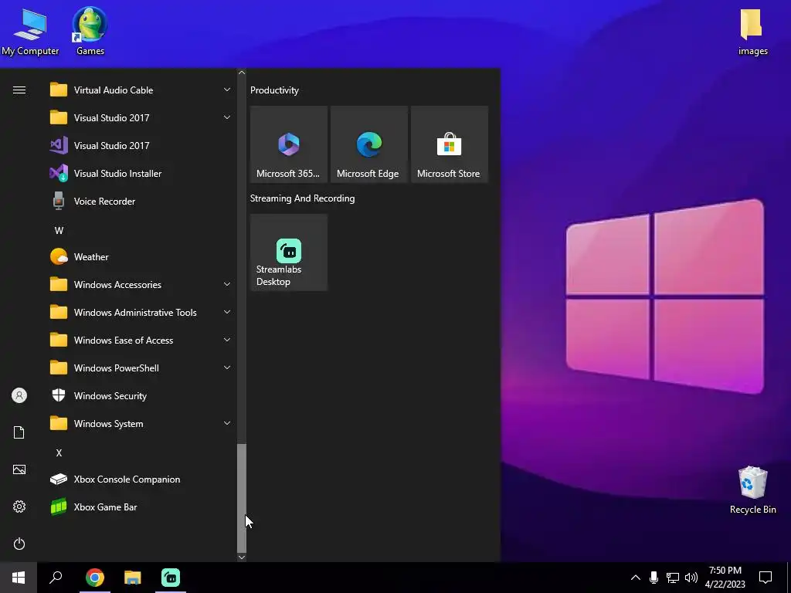Screen dimensions: 791x593
Task: Click the Productivity group title
Action: point(274,90)
